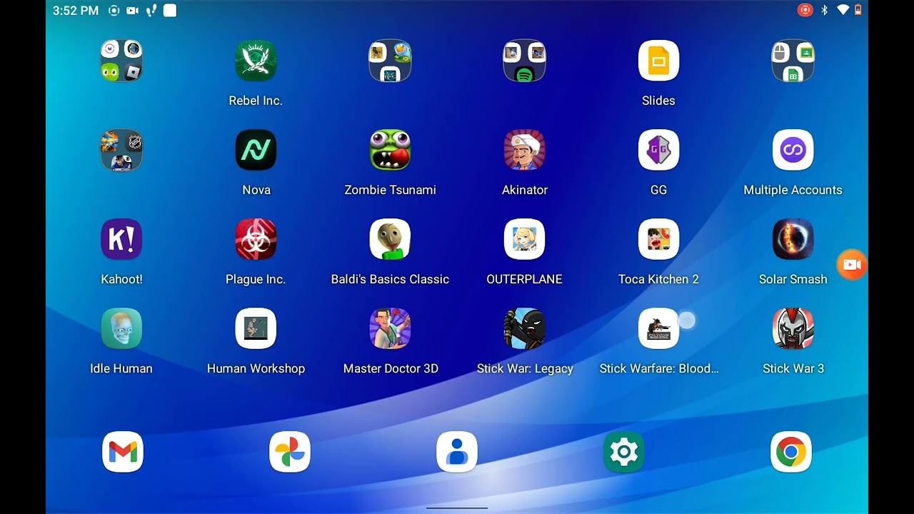Tap the battery status icon
The image size is (914, 514).
click(x=858, y=10)
